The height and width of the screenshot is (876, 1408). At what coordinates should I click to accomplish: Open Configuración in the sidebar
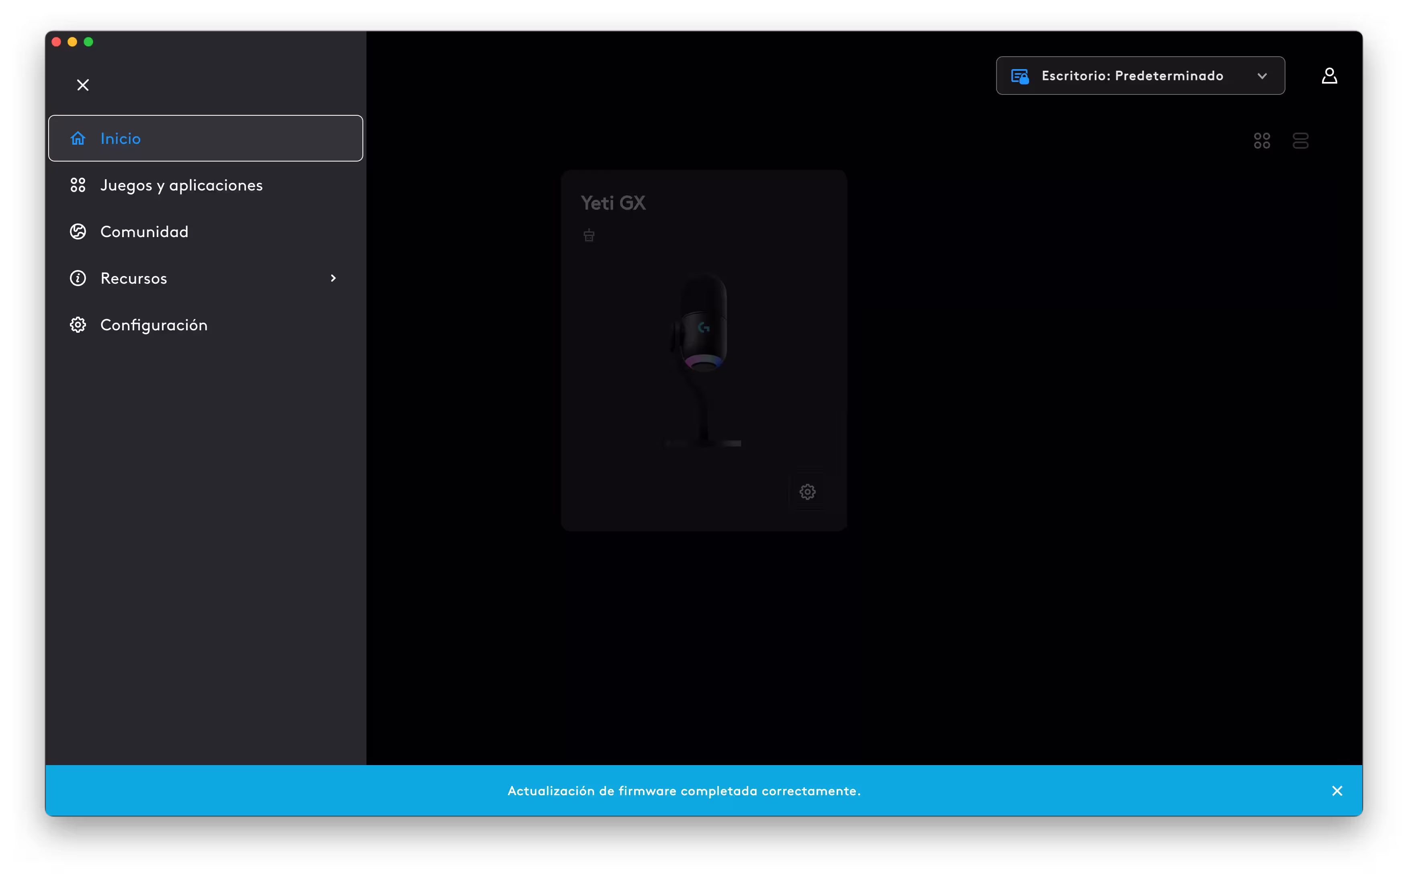(206, 325)
